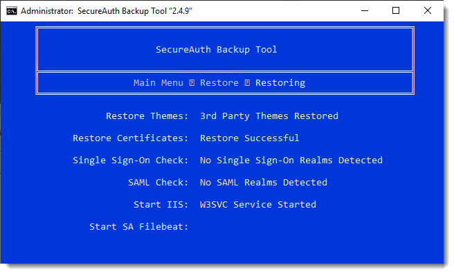Click the 'Restore Certificates:' label

coord(131,138)
